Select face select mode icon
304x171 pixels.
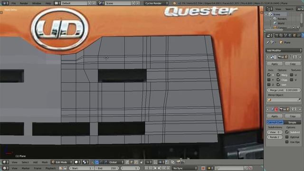point(136,162)
